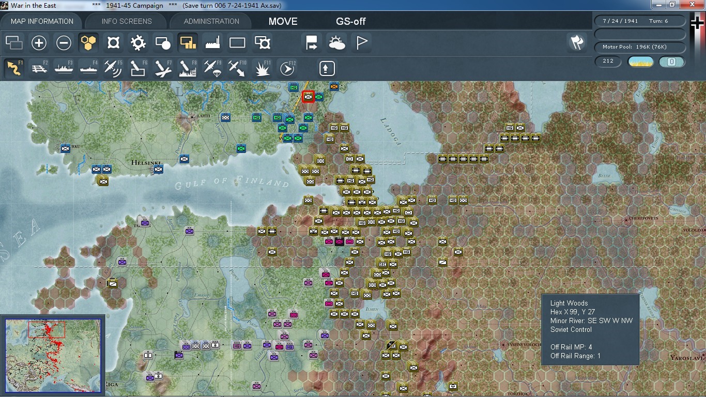Select the F11 explosion icon
The width and height of the screenshot is (706, 397).
262,68
